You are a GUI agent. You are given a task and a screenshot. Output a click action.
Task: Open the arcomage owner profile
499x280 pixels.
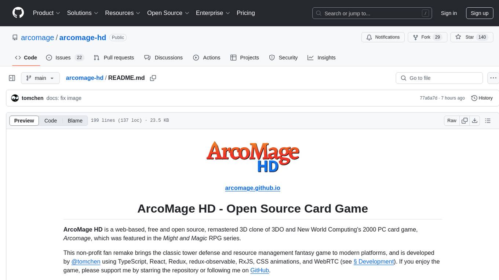37,37
